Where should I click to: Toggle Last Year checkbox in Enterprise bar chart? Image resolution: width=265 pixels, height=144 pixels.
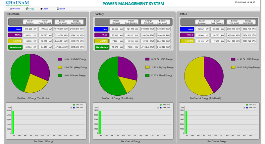(x=71, y=108)
